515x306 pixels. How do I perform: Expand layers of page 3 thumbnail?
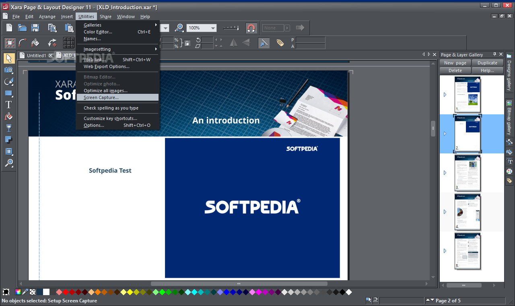point(445,173)
